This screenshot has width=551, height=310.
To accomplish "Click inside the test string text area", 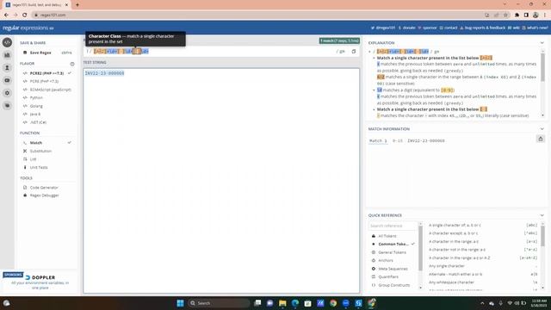I will click(221, 181).
